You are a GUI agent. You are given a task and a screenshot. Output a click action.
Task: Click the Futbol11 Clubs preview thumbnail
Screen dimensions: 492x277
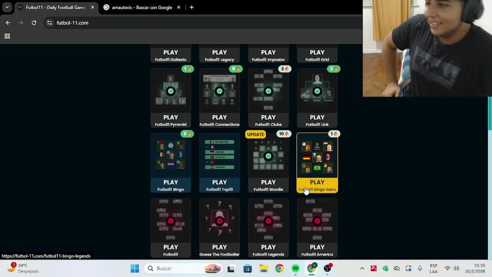[268, 91]
